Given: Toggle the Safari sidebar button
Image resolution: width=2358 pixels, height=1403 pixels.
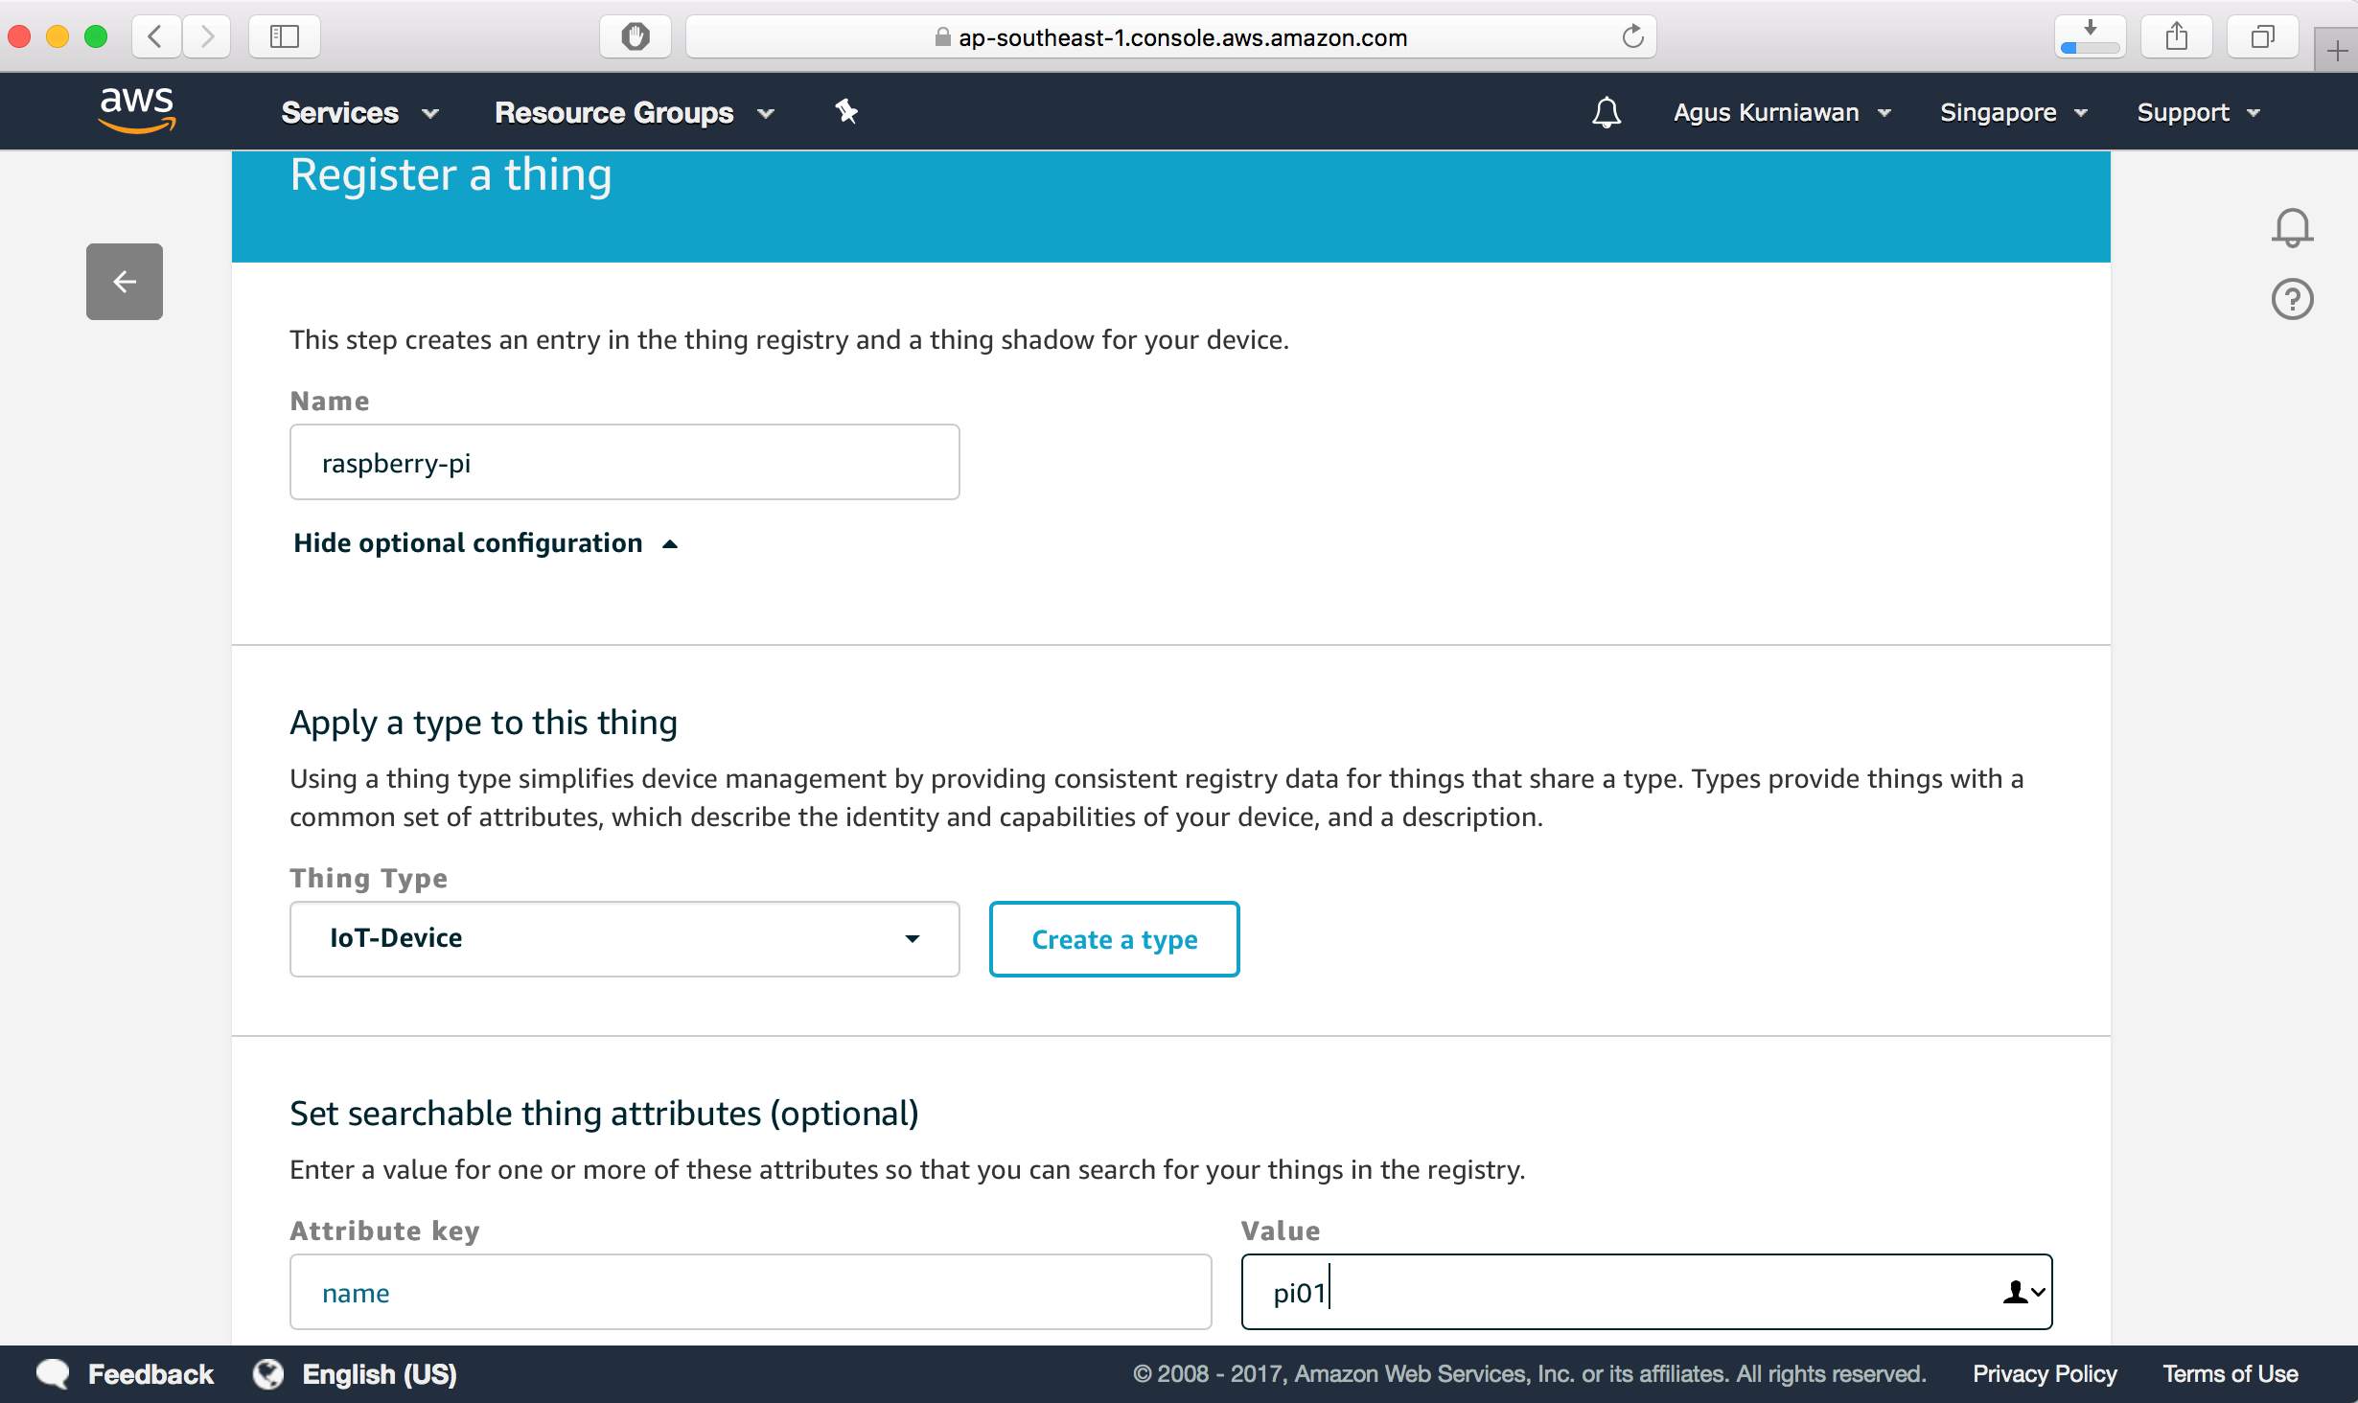Looking at the screenshot, I should coord(285,36).
